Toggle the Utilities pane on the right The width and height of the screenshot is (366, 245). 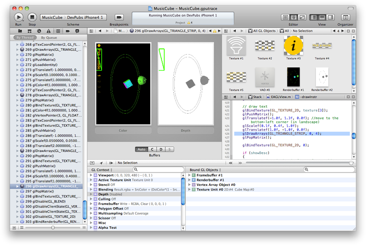(330, 17)
